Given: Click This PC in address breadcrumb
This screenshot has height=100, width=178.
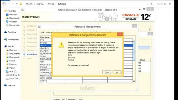Looking at the screenshot, I should tap(29, 4).
